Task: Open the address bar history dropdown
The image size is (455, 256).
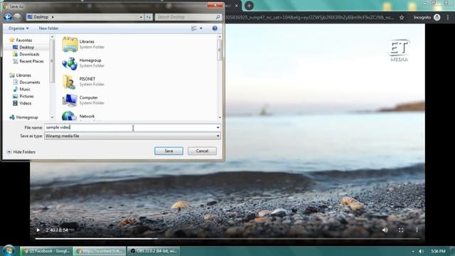Action: [141, 17]
